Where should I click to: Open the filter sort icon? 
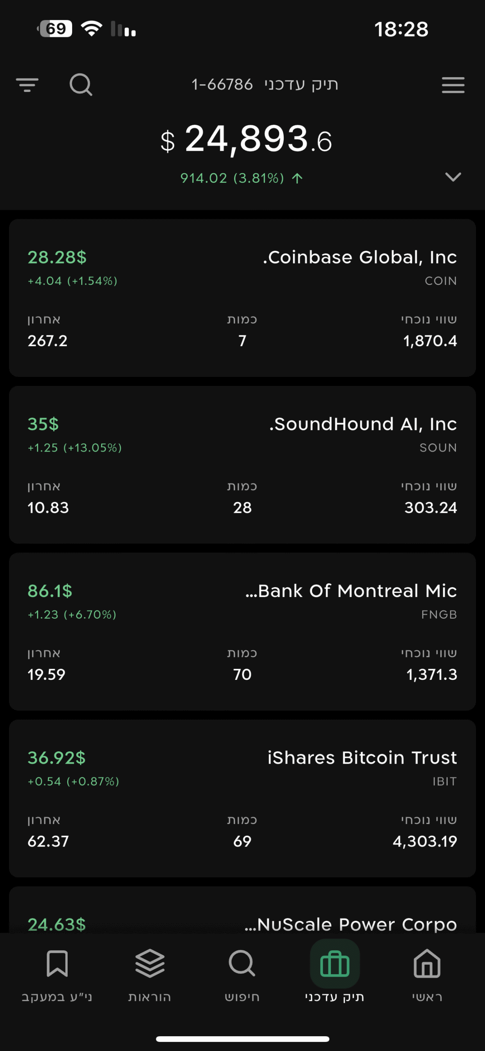[27, 85]
